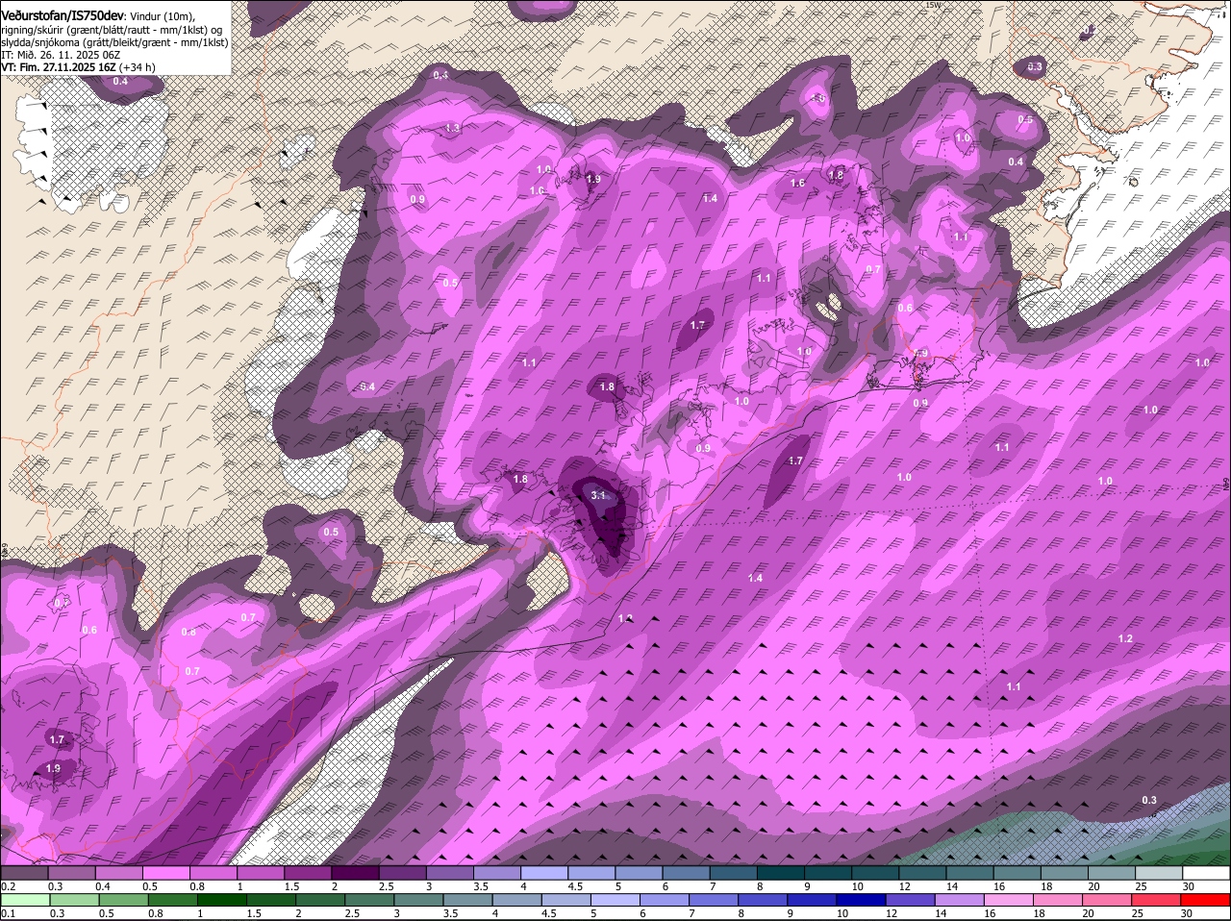1231x921 pixels.
Task: Pick the light pink swatch between 16 and 18 in the bottom legend row
Action: coord(1010,899)
